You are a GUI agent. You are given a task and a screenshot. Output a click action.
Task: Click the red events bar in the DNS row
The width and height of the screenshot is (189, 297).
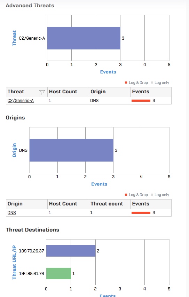tap(141, 213)
